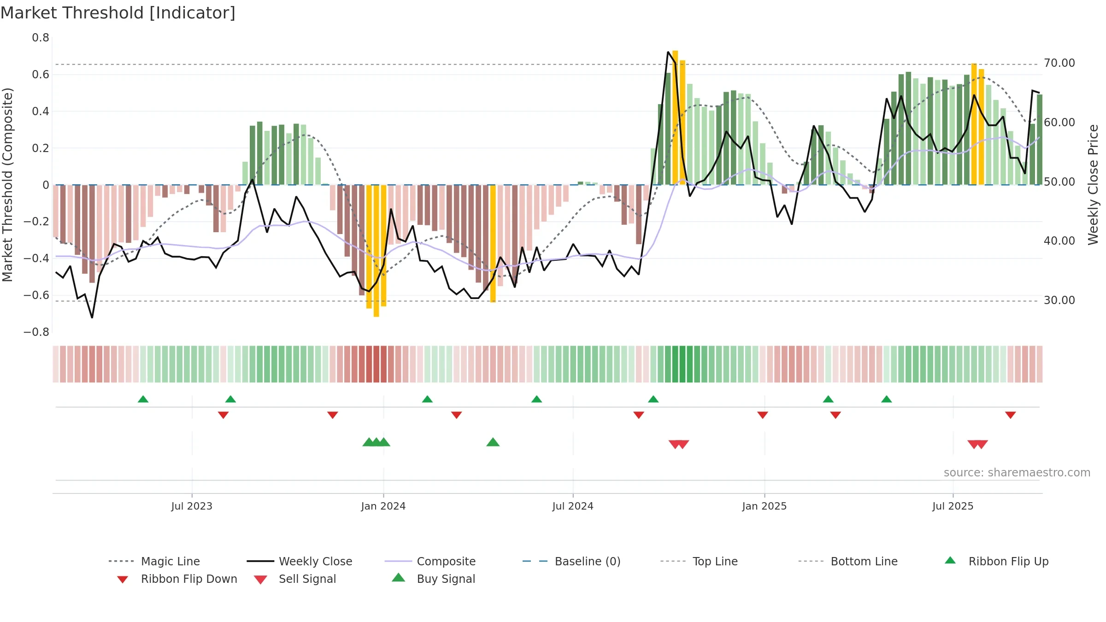Click the tallest yellow bar near 0.7 composite
This screenshot has width=1106, height=622.
click(x=675, y=117)
